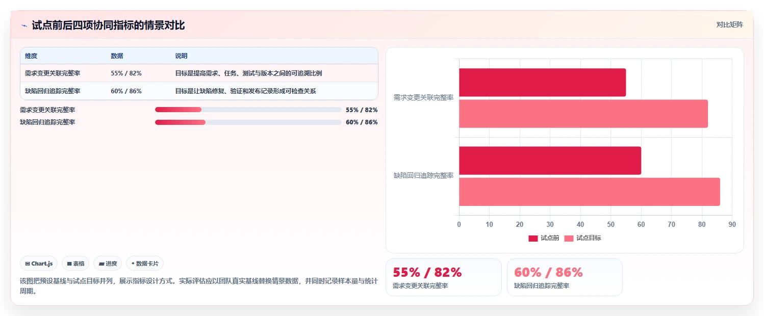Click the 缺陷回归追踪完整率 progress bar
The height and width of the screenshot is (316, 764).
[x=248, y=122]
